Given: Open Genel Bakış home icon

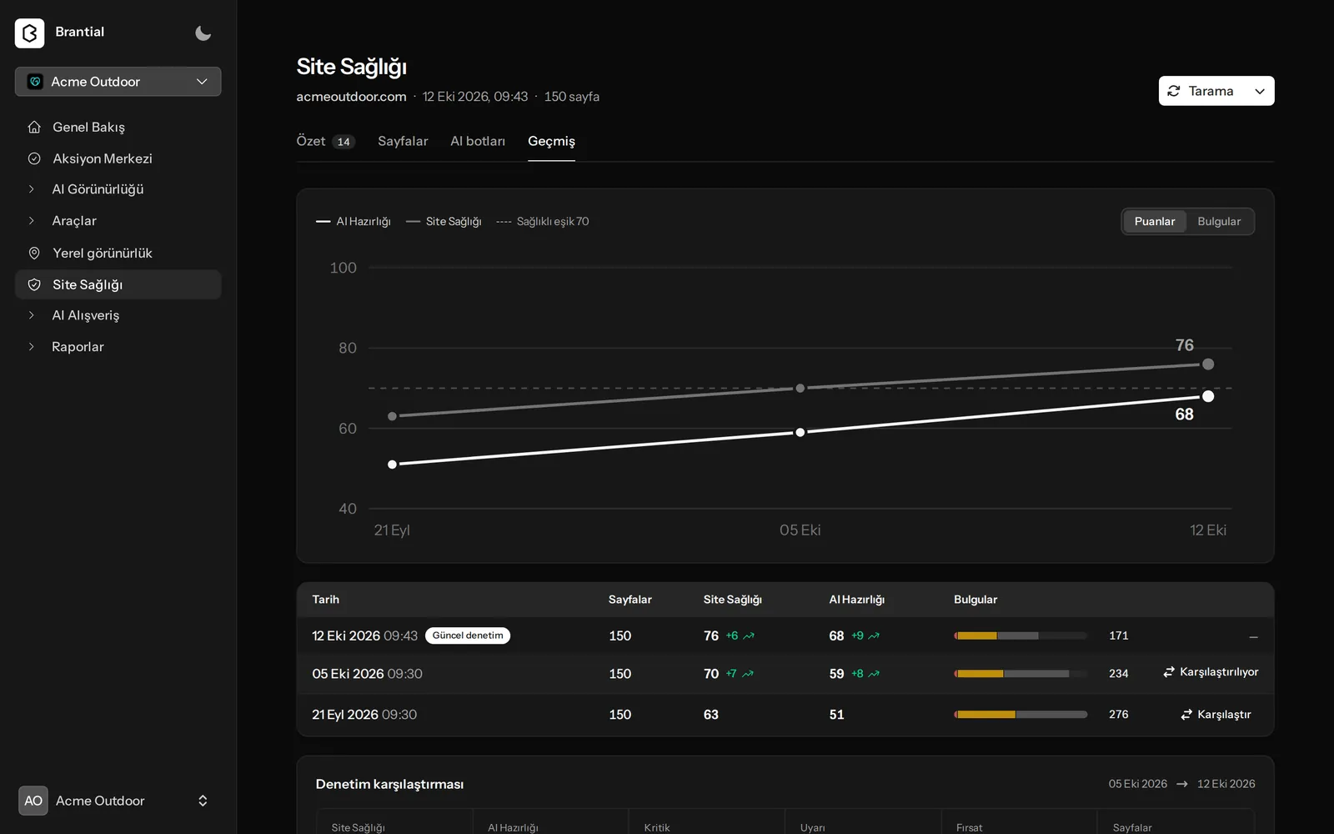Looking at the screenshot, I should (34, 127).
